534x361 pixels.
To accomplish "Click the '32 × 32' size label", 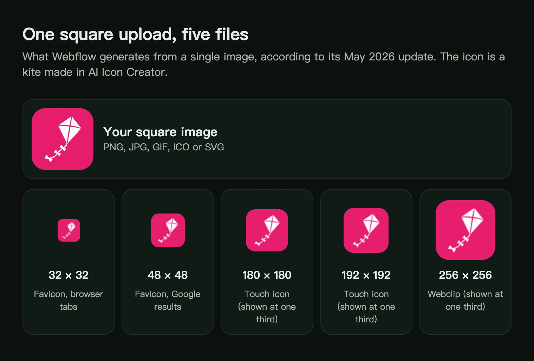I will tap(69, 275).
